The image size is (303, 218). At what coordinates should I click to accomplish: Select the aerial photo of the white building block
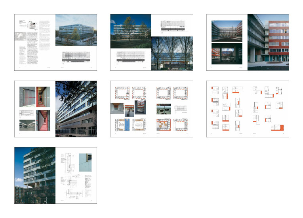(x=76, y=30)
